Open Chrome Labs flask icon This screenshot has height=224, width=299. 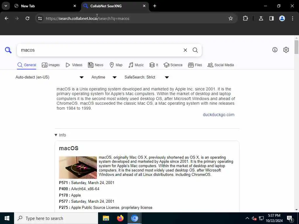coord(261,18)
